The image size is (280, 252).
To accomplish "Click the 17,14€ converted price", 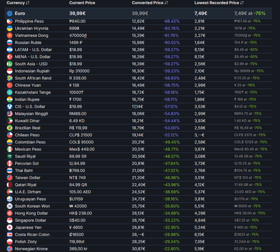I will click(x=137, y=107).
